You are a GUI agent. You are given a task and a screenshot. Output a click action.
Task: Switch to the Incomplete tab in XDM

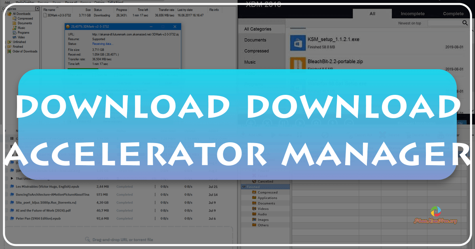[x=412, y=13]
